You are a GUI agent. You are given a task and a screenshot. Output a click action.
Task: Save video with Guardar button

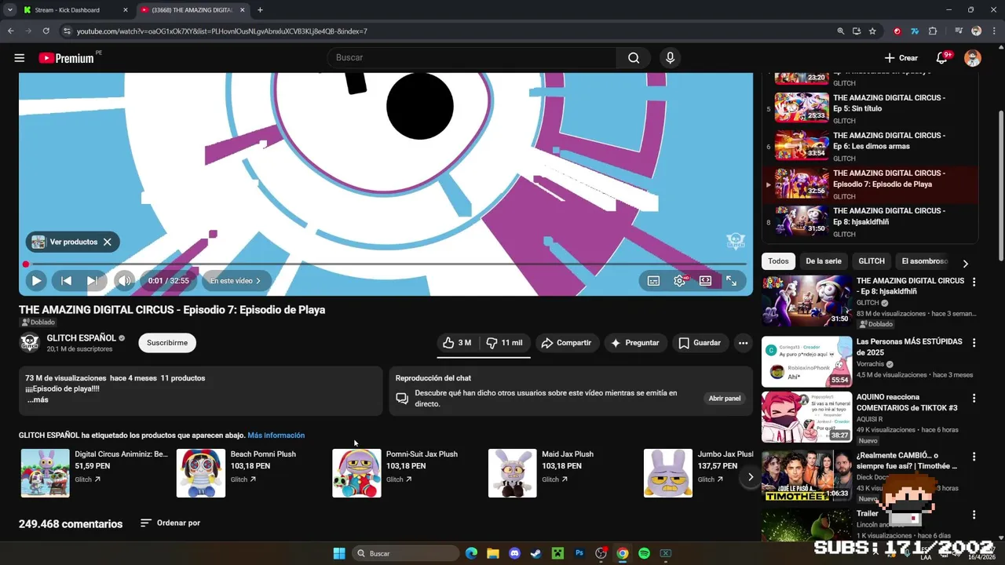pyautogui.click(x=700, y=343)
